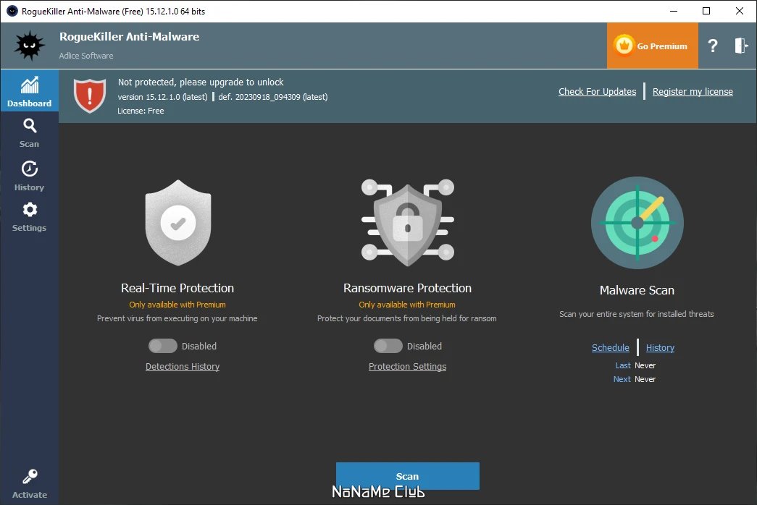The height and width of the screenshot is (505, 757).
Task: Toggle the Ransomware Protection switch
Action: [x=388, y=346]
